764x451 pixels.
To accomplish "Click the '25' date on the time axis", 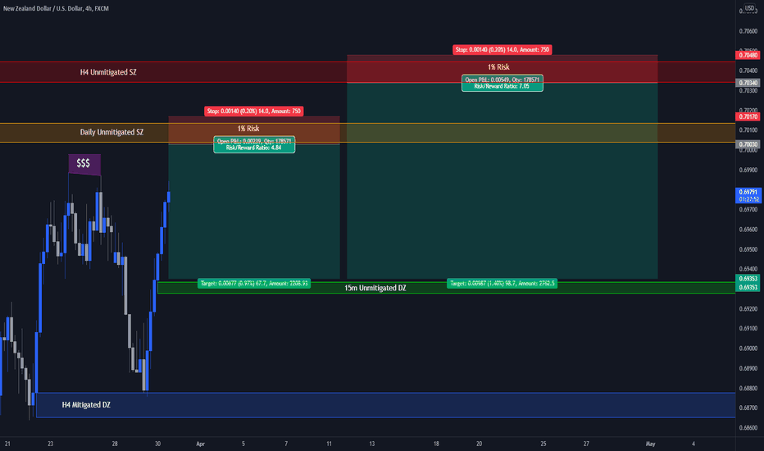I will point(543,444).
